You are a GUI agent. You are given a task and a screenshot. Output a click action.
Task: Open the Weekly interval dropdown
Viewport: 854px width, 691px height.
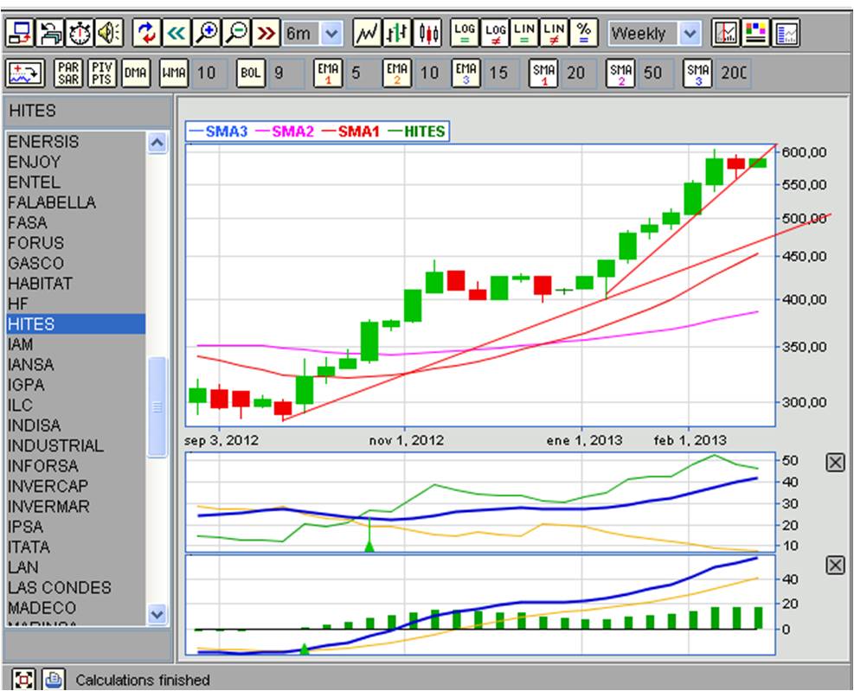tap(689, 34)
